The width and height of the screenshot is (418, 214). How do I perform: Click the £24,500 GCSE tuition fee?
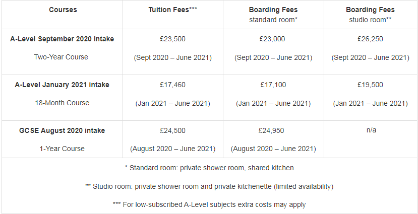(x=173, y=131)
